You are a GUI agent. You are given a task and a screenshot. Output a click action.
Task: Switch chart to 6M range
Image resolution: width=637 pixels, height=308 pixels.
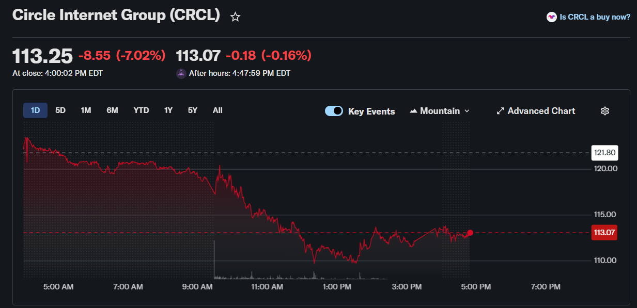point(112,110)
